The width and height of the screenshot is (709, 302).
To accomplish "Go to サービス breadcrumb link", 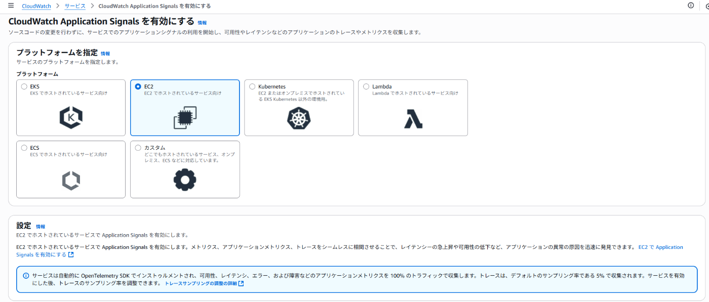I will click(x=75, y=6).
